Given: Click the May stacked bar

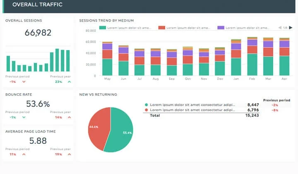Looking at the screenshot, I should click(107, 58).
